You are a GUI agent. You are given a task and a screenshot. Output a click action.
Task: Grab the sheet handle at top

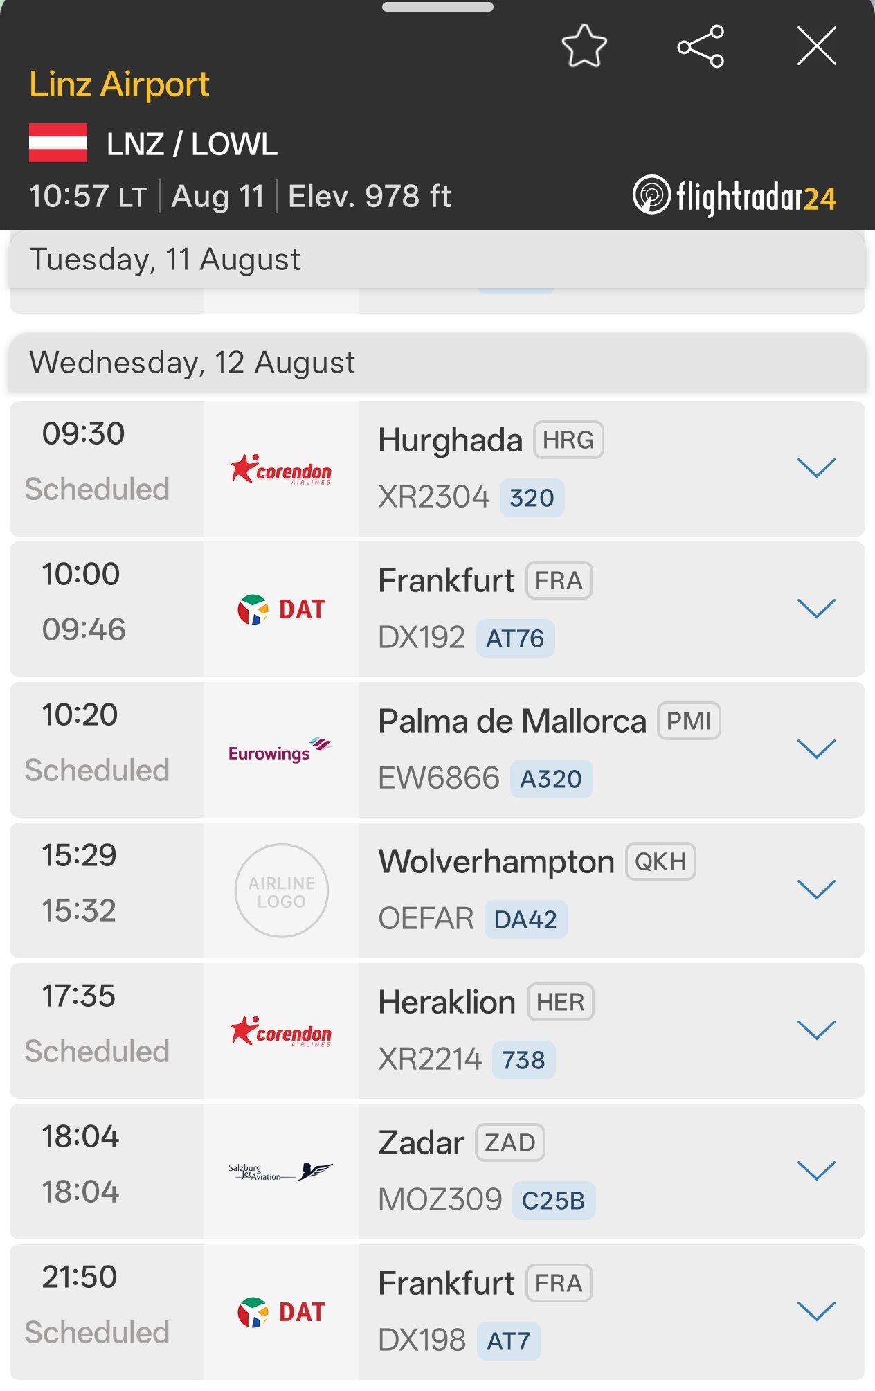pyautogui.click(x=437, y=7)
